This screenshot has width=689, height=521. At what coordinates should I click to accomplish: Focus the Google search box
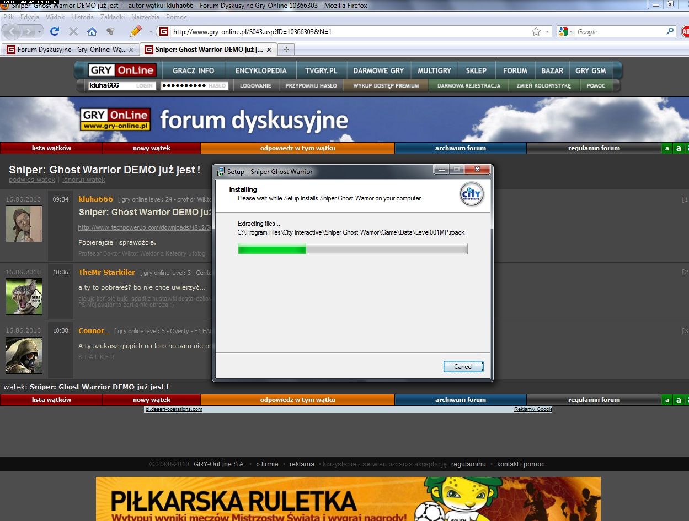tap(620, 31)
